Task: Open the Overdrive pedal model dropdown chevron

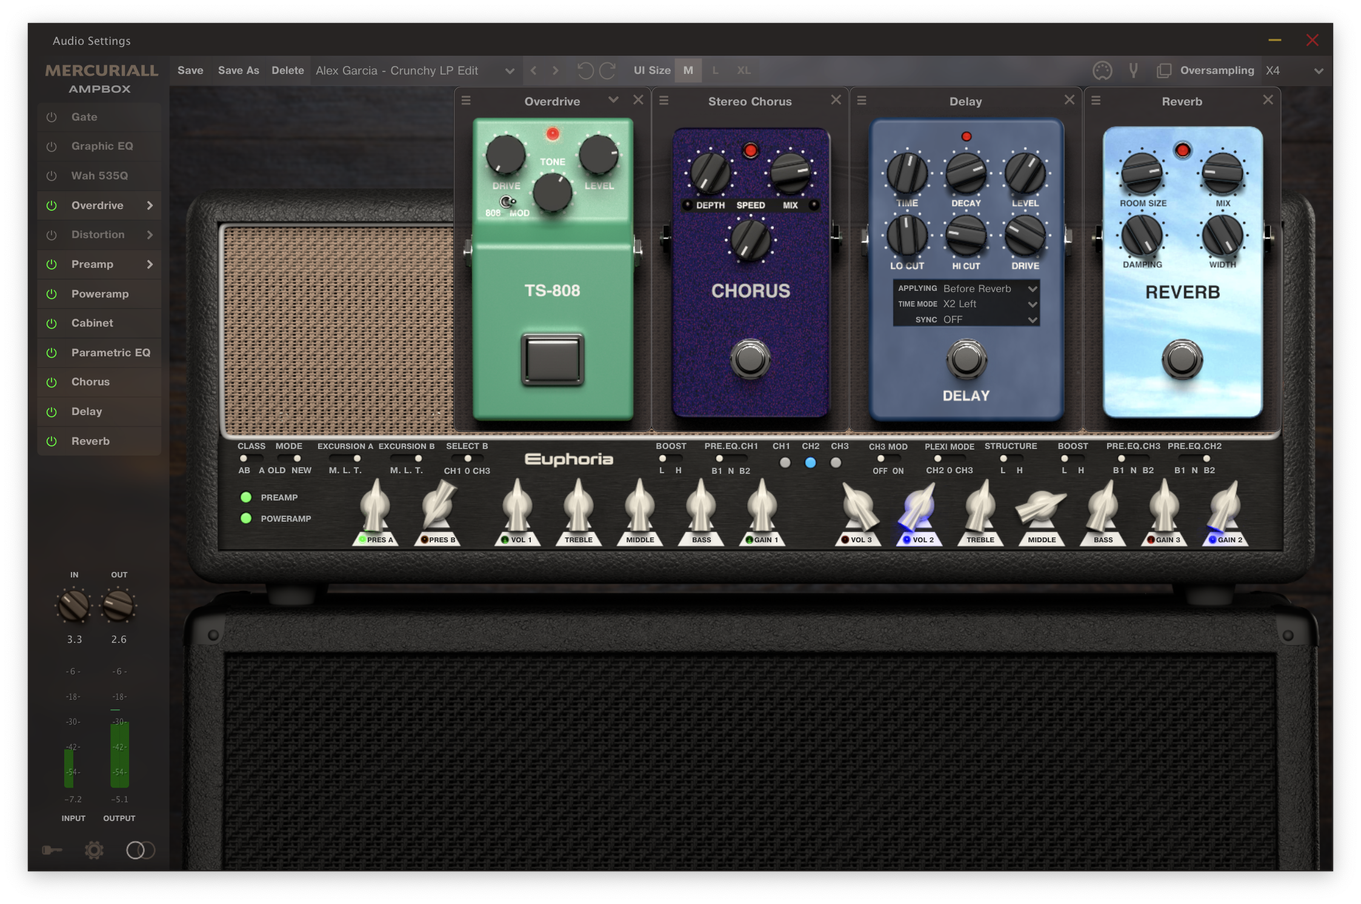Action: (x=613, y=100)
